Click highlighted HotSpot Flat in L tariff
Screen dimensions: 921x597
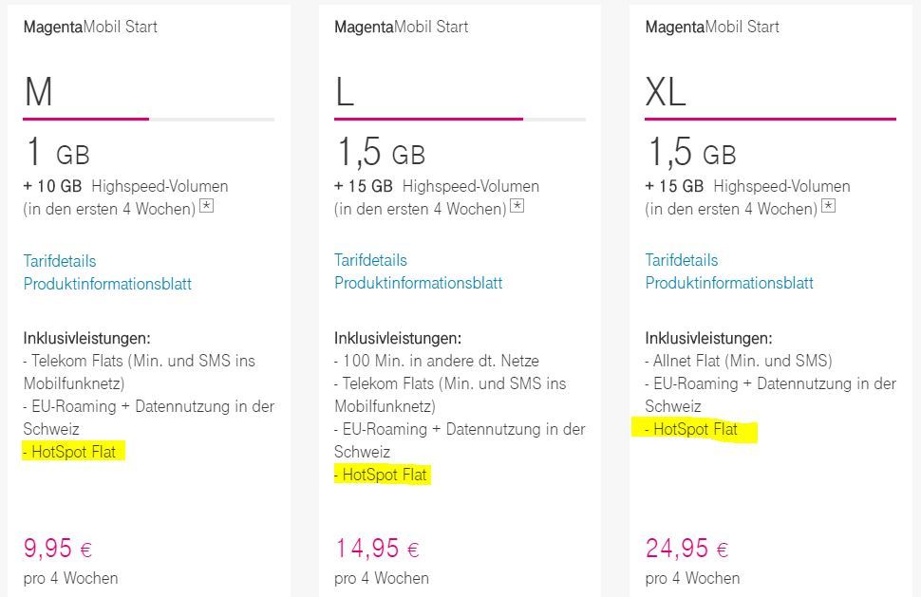(x=384, y=475)
